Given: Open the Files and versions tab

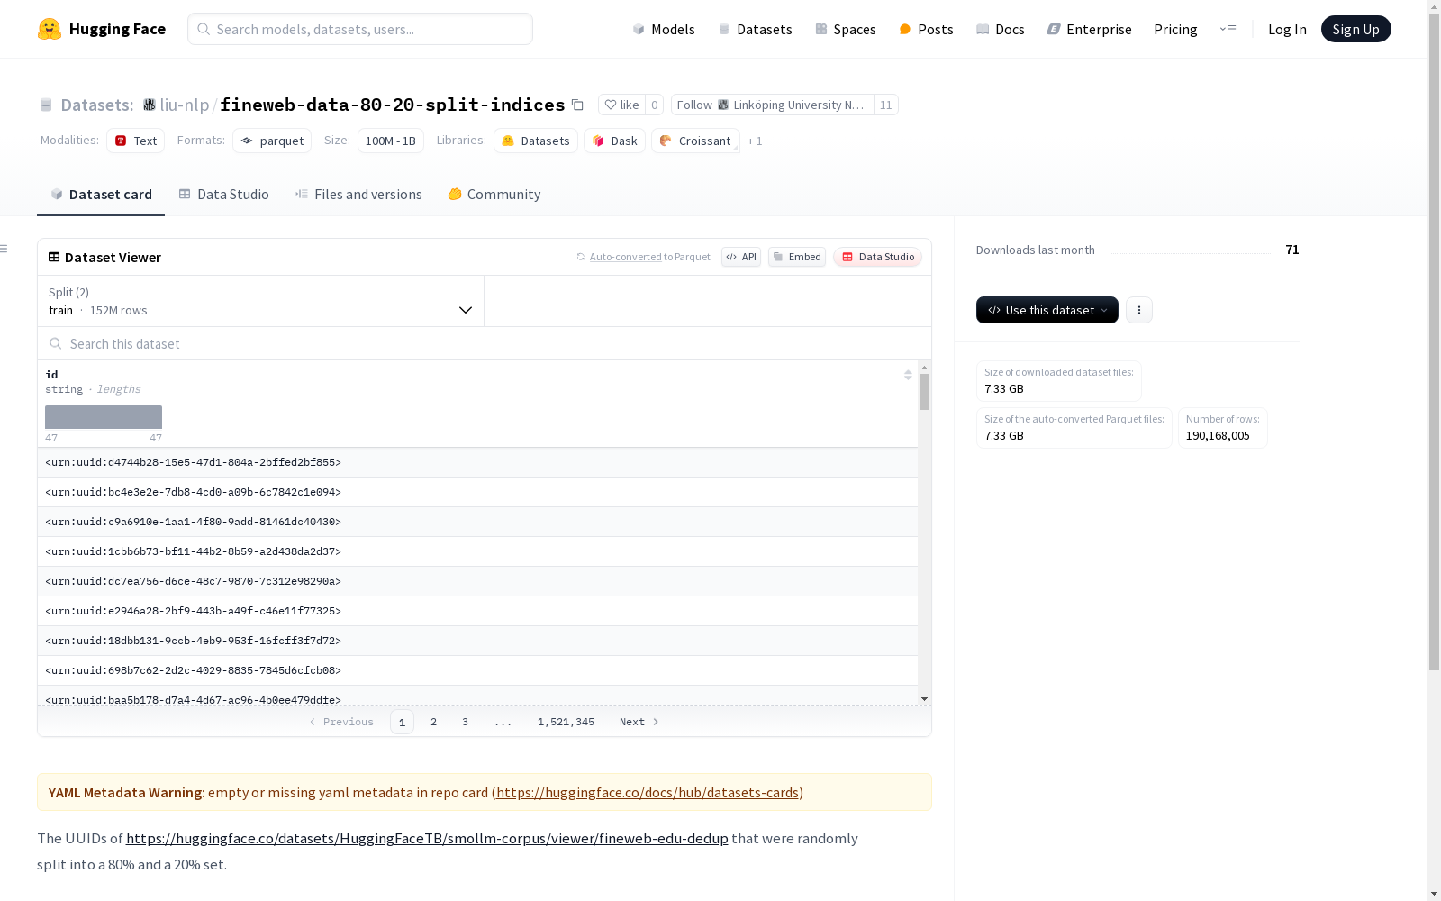Looking at the screenshot, I should [x=358, y=195].
